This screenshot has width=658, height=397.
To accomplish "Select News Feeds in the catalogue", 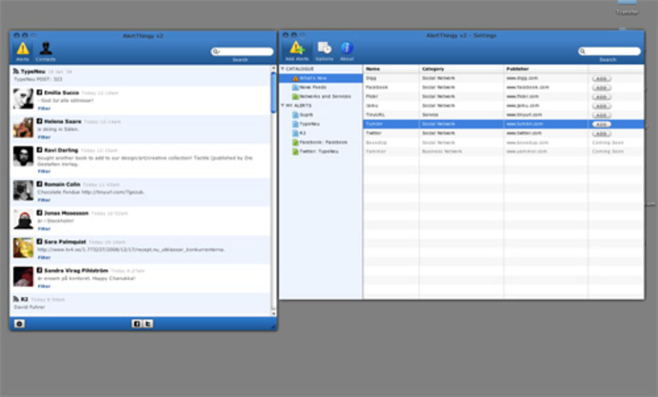I will (313, 87).
